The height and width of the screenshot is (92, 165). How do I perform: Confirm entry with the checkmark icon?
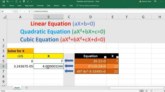(x=25, y=11)
